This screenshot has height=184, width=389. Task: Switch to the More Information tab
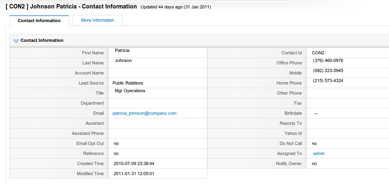(98, 21)
